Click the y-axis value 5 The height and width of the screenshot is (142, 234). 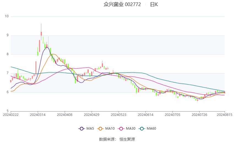click(8, 111)
